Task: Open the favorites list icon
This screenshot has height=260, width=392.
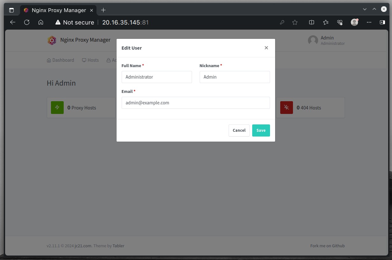Action: 326,22
